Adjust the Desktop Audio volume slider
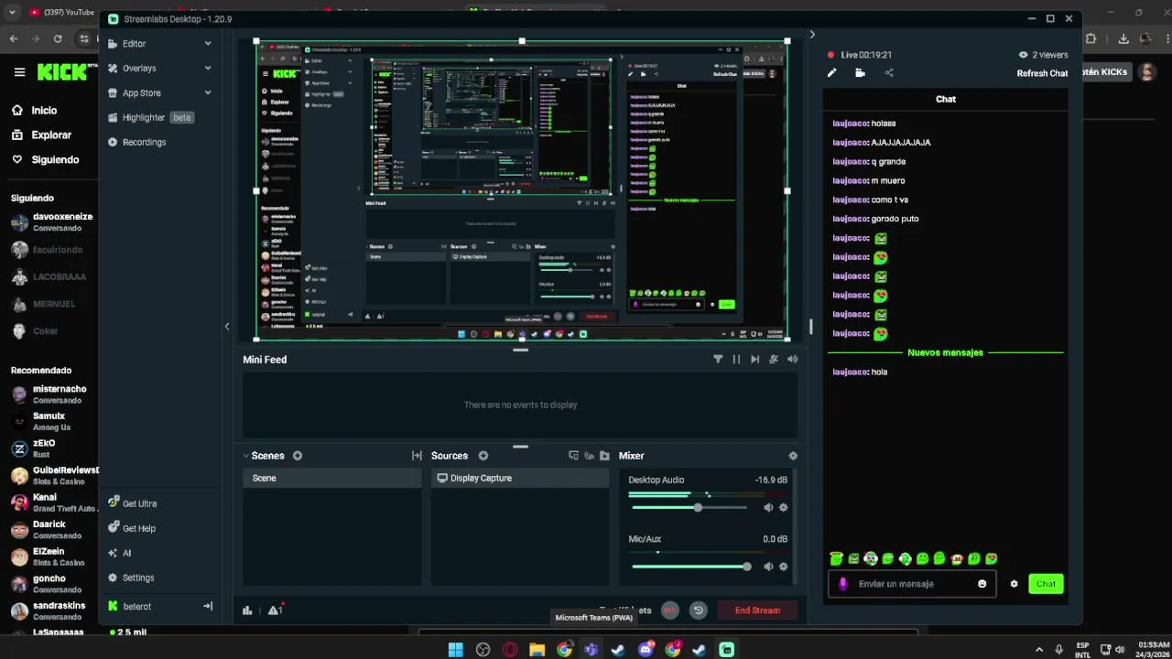Viewport: 1172px width, 659px height. (x=690, y=507)
